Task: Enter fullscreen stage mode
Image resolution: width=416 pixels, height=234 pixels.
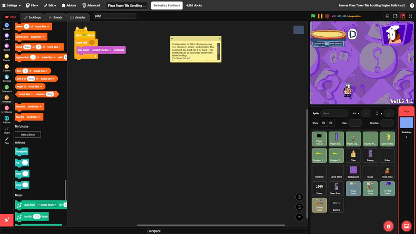Action: click(410, 16)
